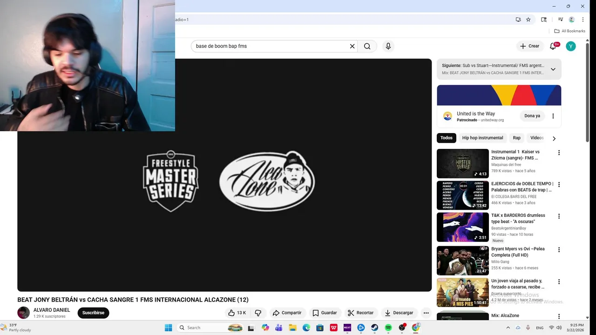Open the Windows Start menu

coord(168,328)
